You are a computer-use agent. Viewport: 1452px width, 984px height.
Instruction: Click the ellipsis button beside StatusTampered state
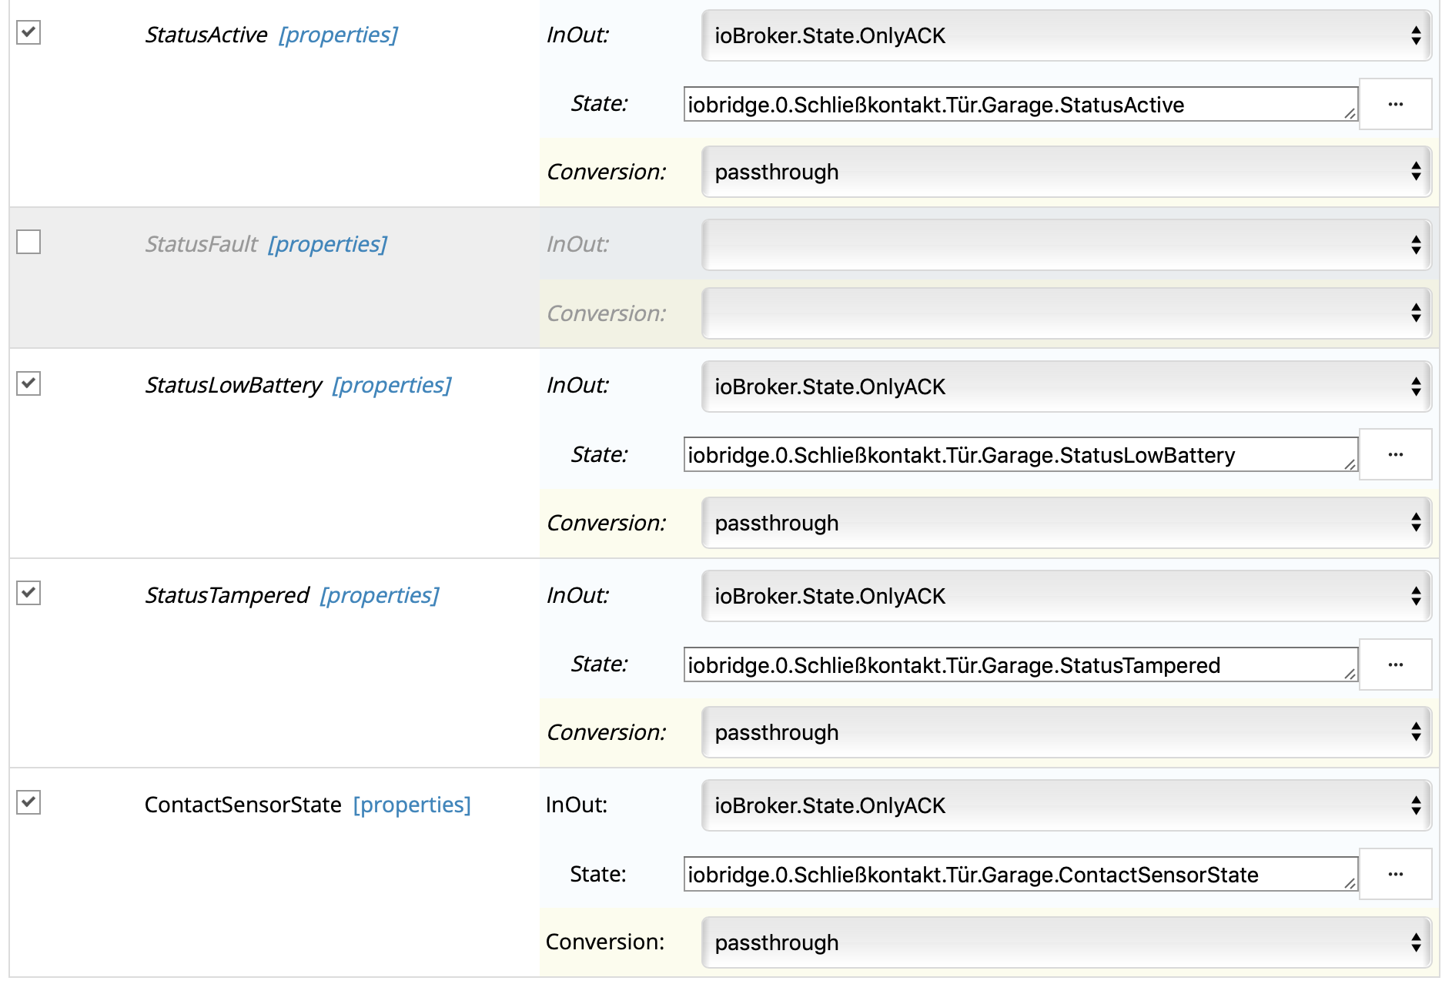(x=1394, y=664)
